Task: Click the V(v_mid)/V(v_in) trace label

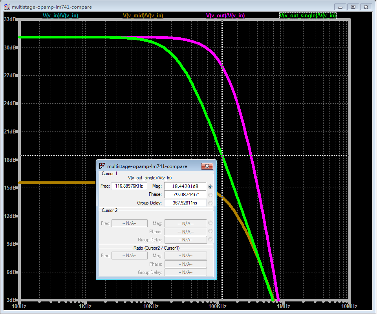Action: [x=143, y=16]
